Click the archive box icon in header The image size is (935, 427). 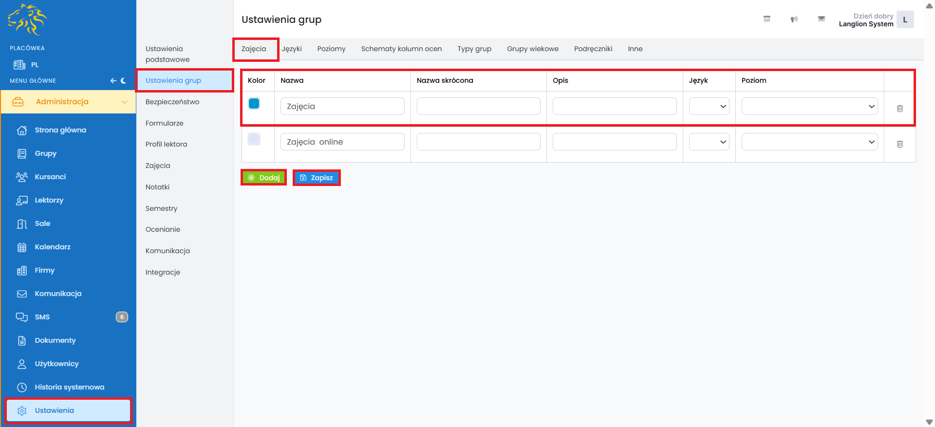point(767,19)
